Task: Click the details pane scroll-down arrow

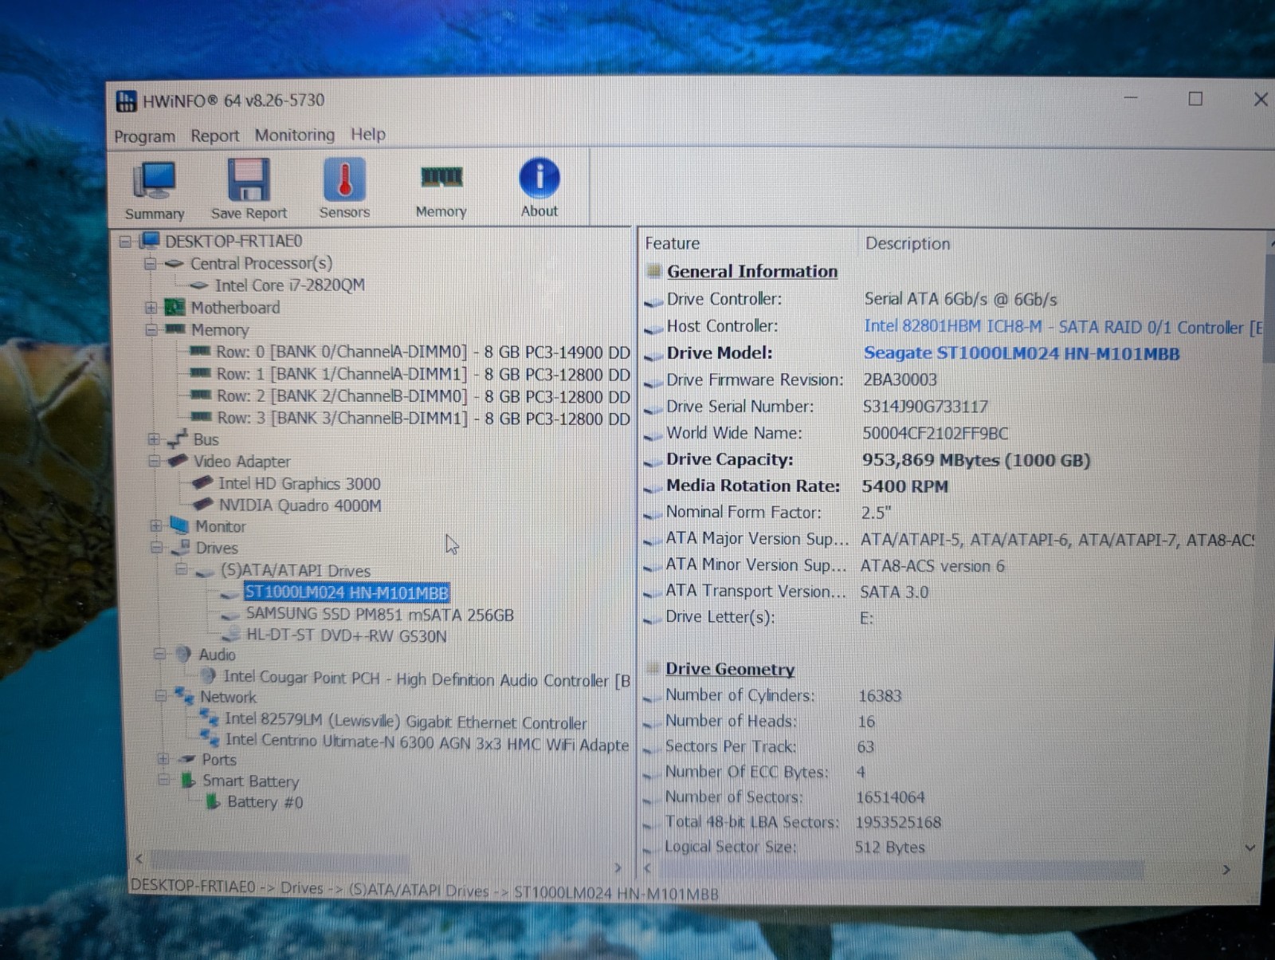Action: click(x=1250, y=848)
